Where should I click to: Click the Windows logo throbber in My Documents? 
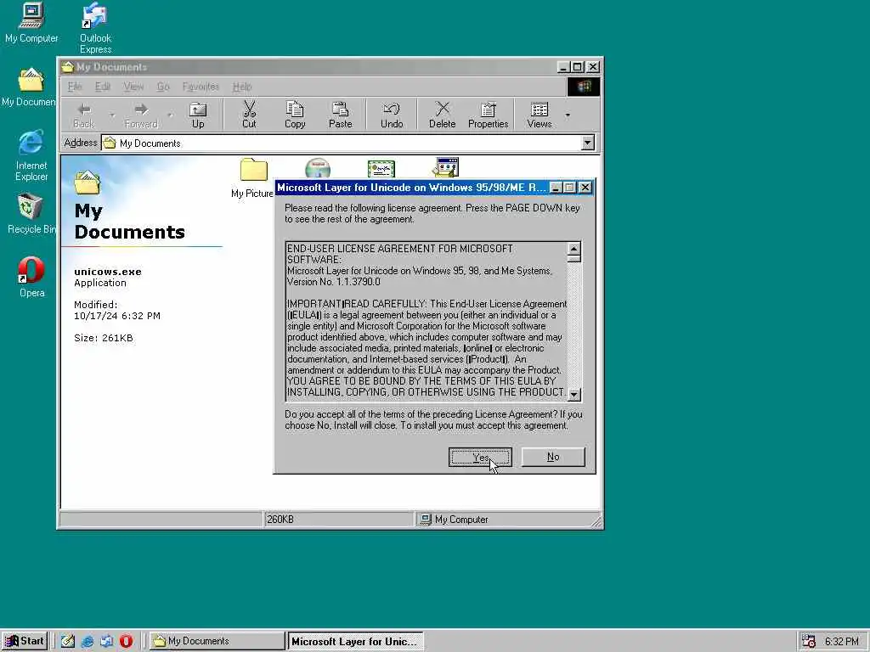point(583,87)
